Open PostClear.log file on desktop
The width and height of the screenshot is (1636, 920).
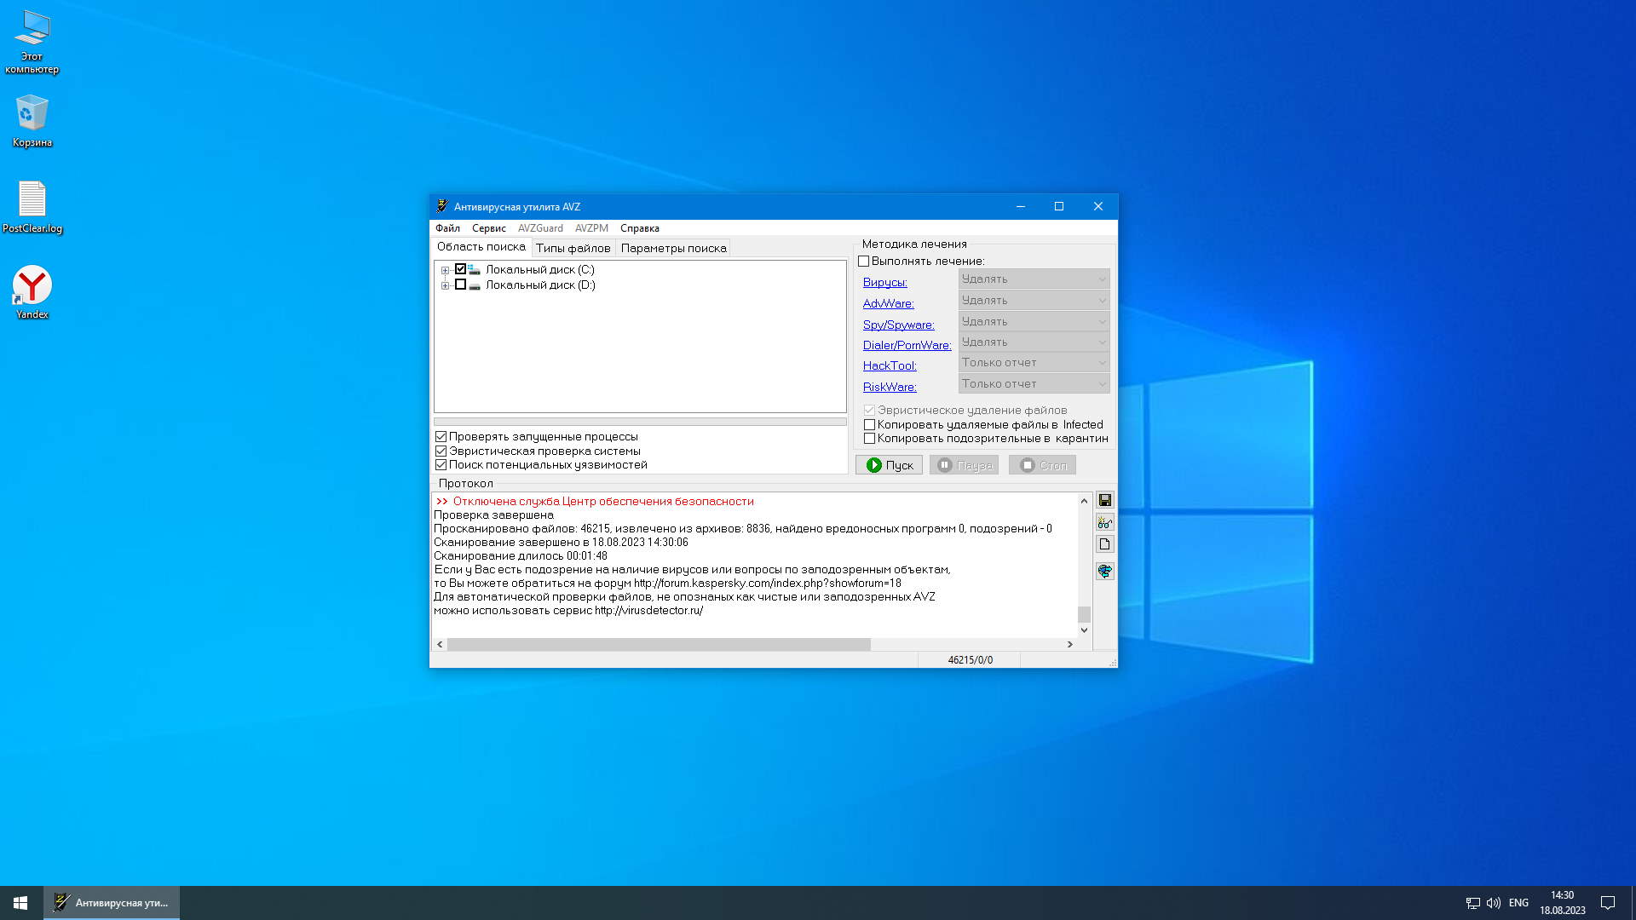pyautogui.click(x=32, y=205)
